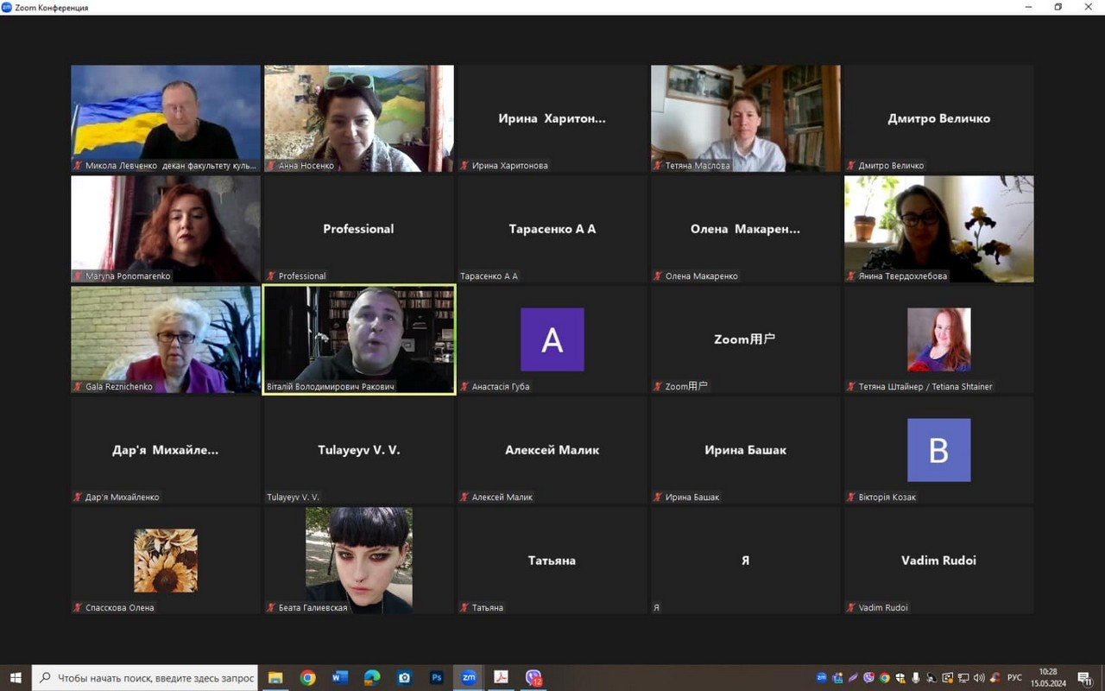This screenshot has height=691, width=1105.
Task: Click the name label Анастасія Губа
Action: coord(501,387)
